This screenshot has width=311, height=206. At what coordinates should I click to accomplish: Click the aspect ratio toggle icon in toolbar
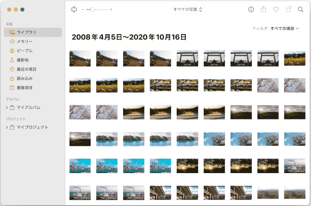click(74, 10)
